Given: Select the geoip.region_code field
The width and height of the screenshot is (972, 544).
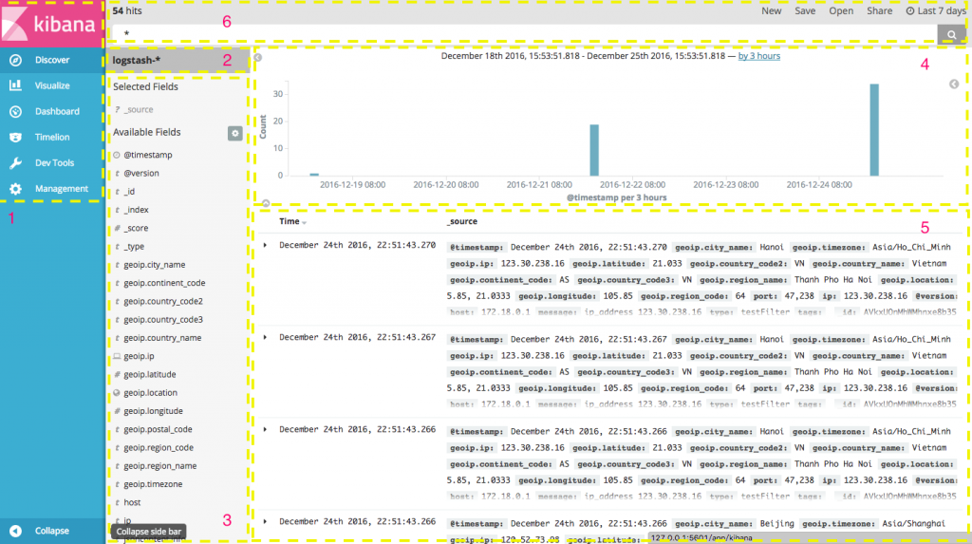Looking at the screenshot, I should 159,448.
